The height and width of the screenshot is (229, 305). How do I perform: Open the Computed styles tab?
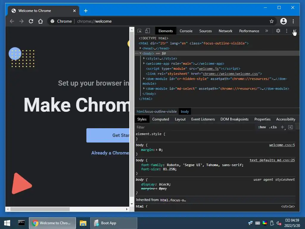click(x=161, y=119)
